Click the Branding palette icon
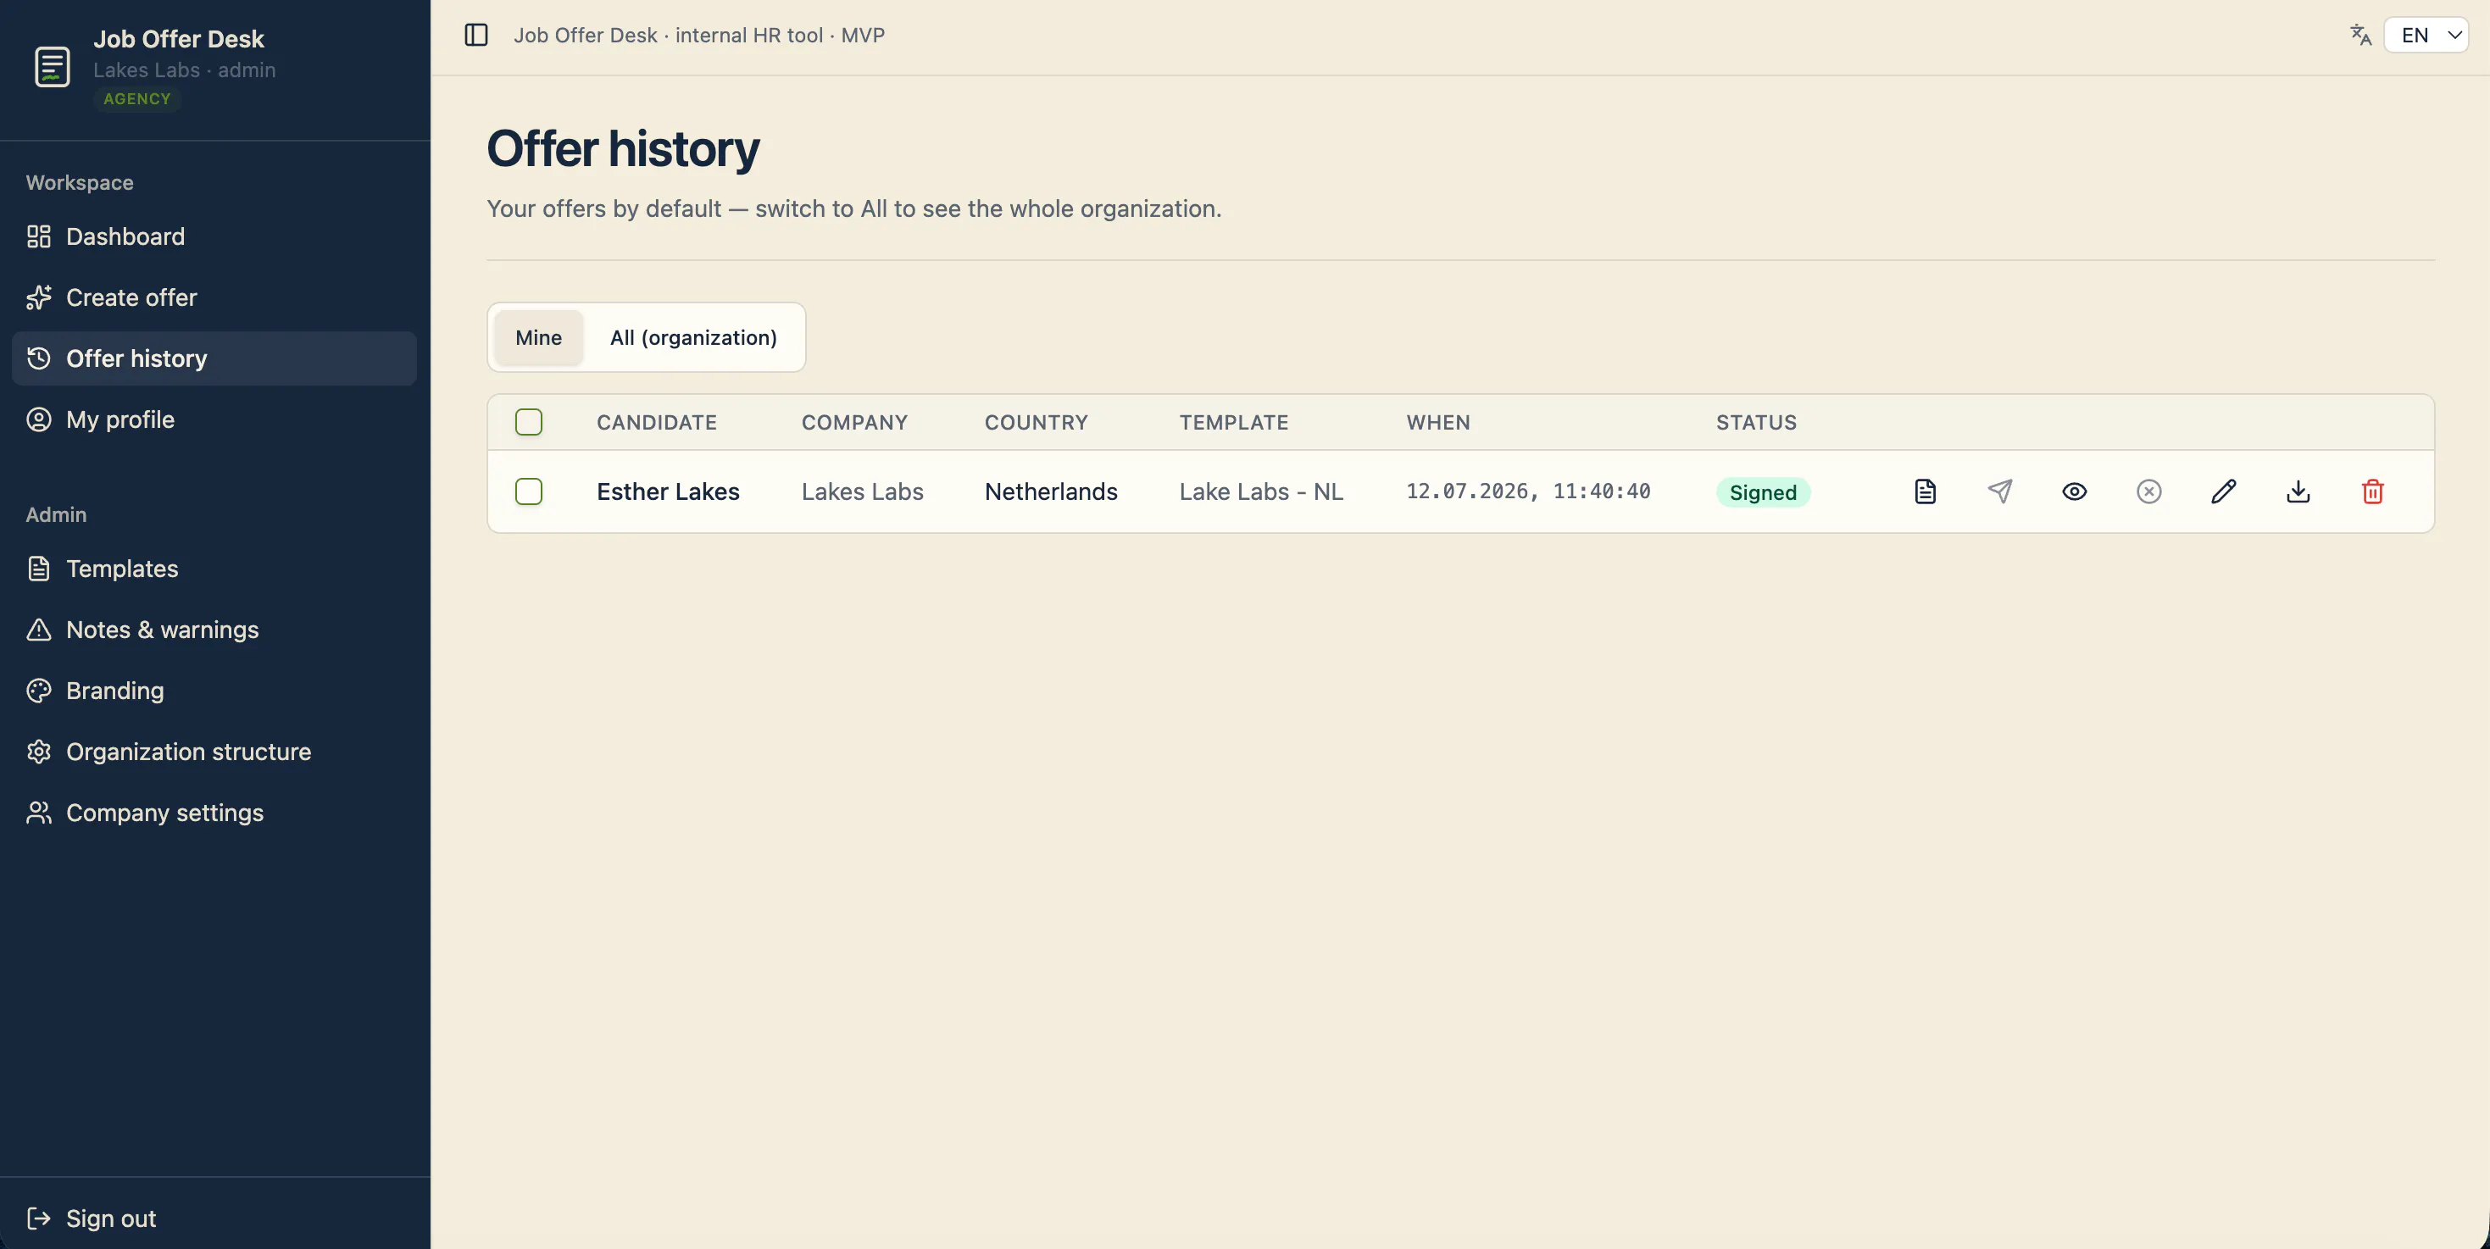This screenshot has width=2490, height=1249. pos(39,691)
